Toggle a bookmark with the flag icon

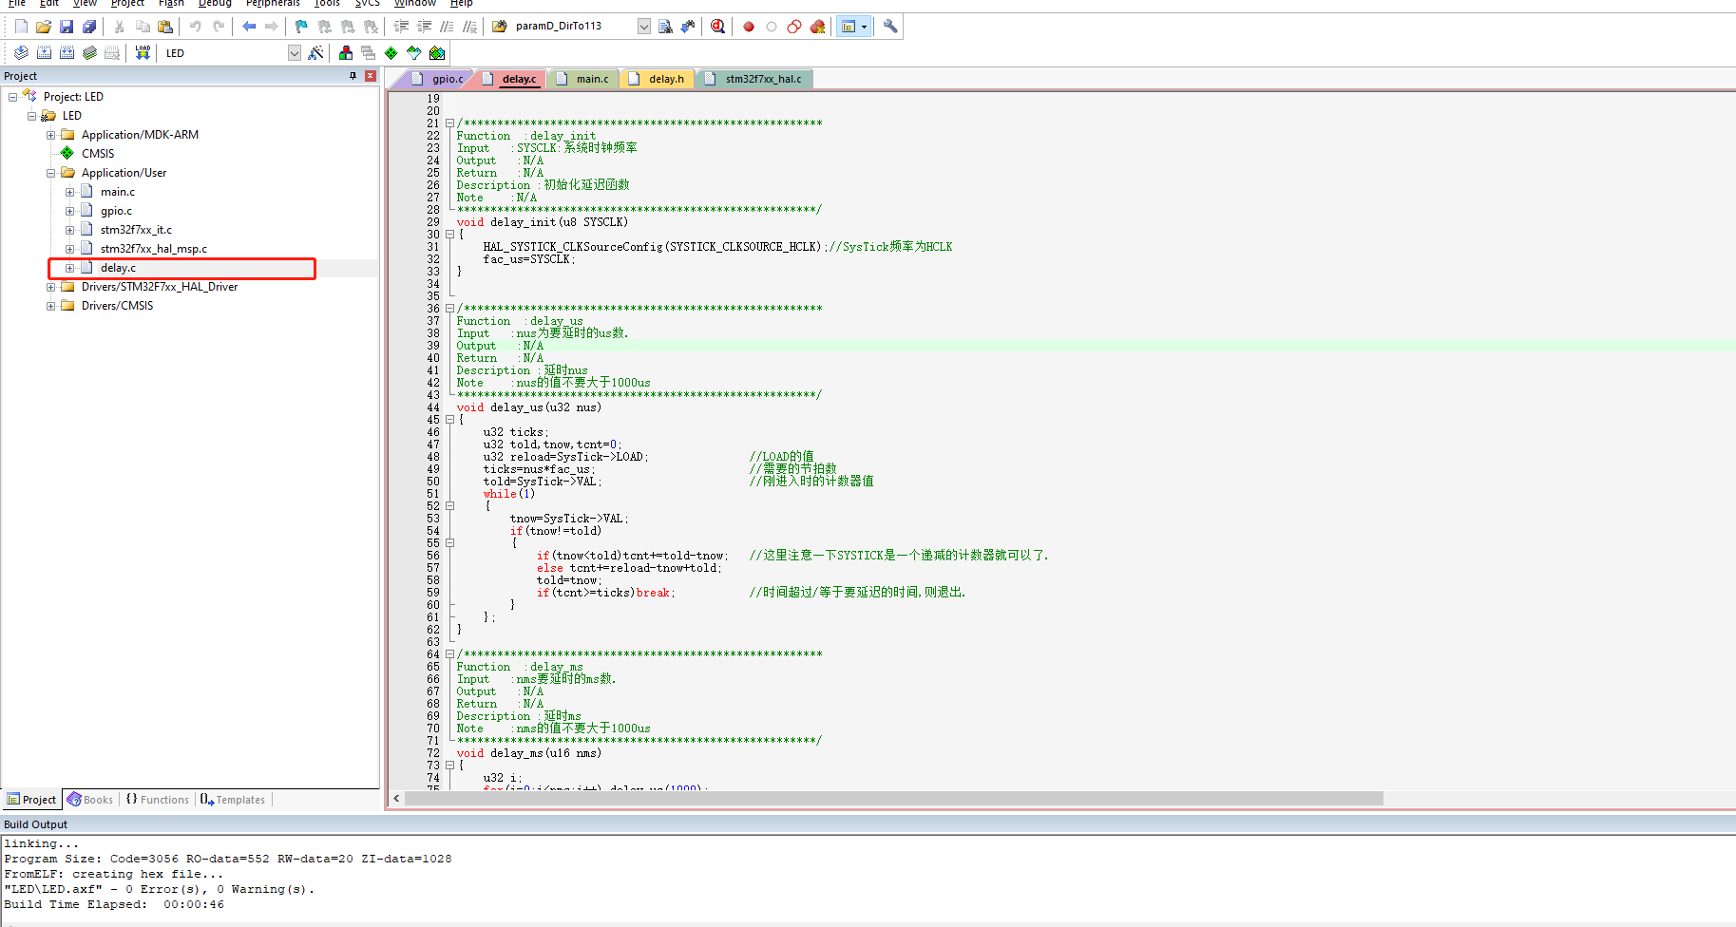pos(300,26)
